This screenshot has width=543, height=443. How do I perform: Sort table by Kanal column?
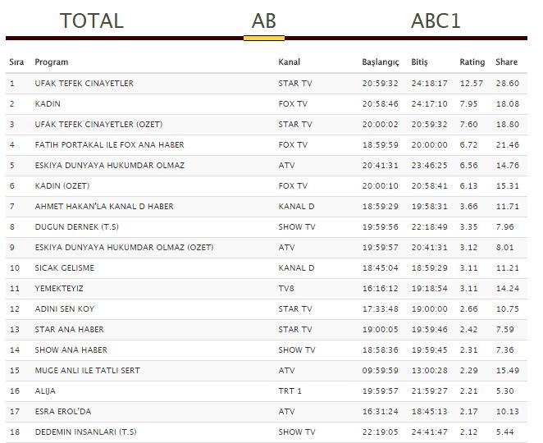click(x=290, y=62)
